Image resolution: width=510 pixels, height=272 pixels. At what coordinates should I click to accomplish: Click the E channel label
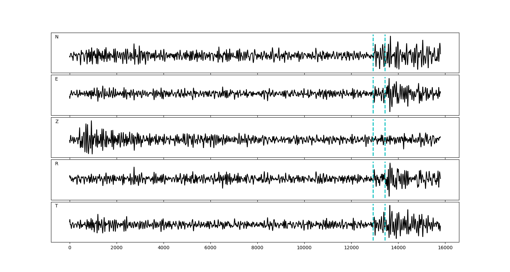click(56, 79)
